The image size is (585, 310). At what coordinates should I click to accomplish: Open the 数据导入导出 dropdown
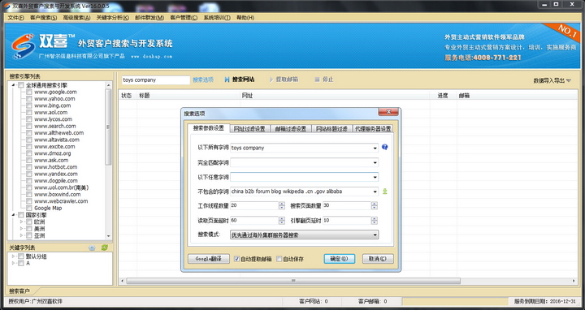[x=552, y=80]
